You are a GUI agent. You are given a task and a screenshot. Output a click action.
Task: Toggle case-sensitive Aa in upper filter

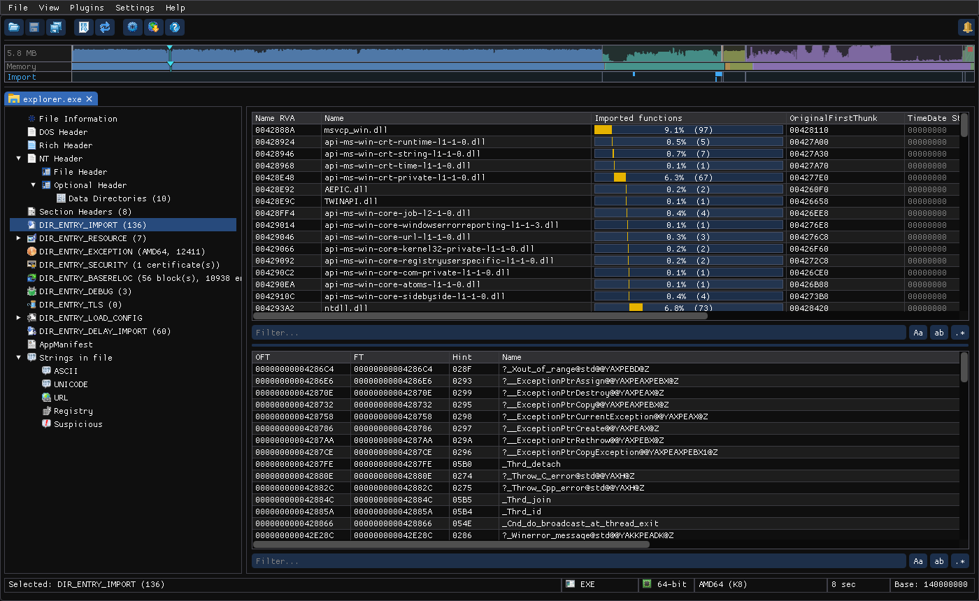tap(918, 333)
